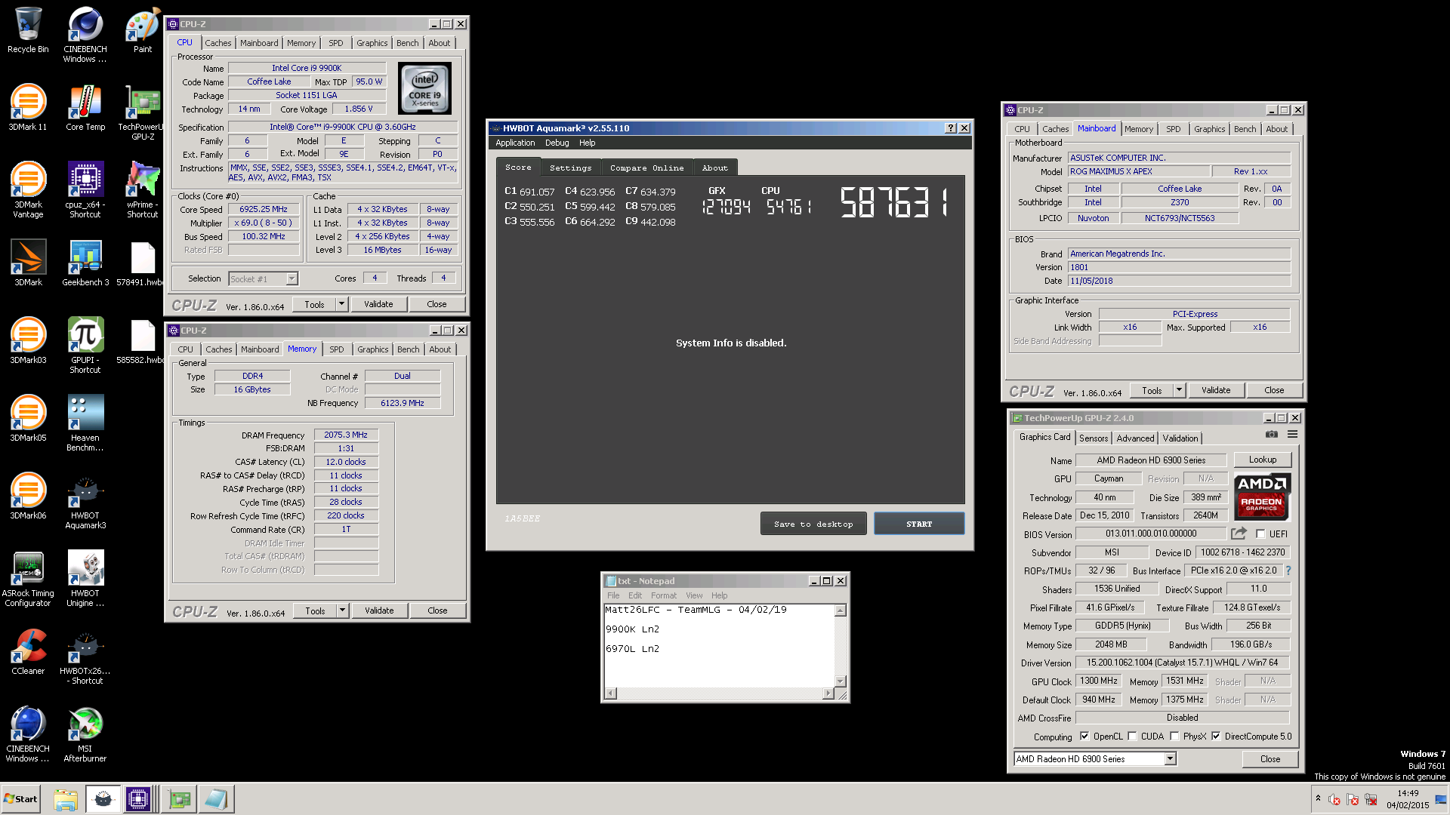Click Notepad text line 9900K Ln2
Viewport: 1450px width, 815px height.
[632, 629]
